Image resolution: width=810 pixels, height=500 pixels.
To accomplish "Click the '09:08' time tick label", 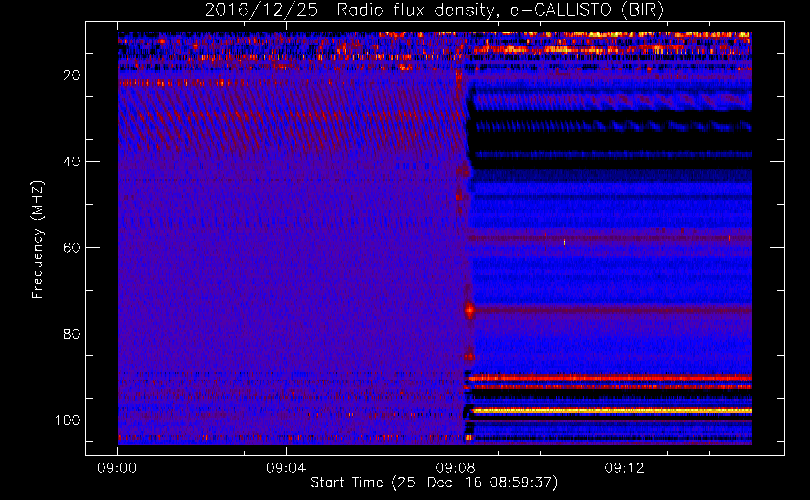I will coord(456,468).
